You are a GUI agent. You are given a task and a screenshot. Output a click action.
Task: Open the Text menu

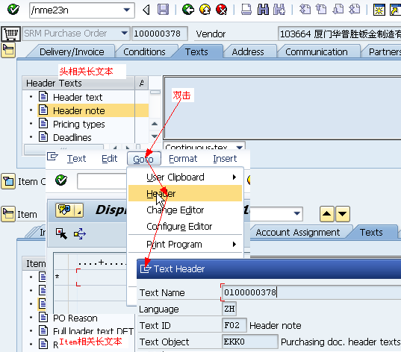(x=76, y=159)
